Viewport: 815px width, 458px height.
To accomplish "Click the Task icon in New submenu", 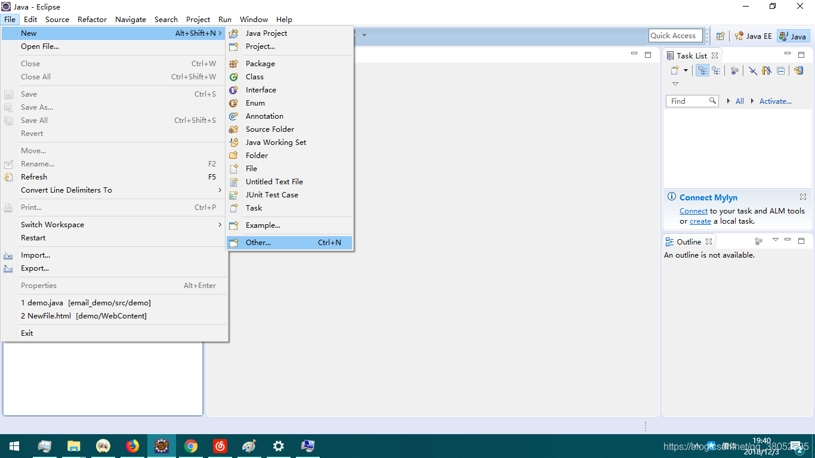I will click(x=234, y=208).
